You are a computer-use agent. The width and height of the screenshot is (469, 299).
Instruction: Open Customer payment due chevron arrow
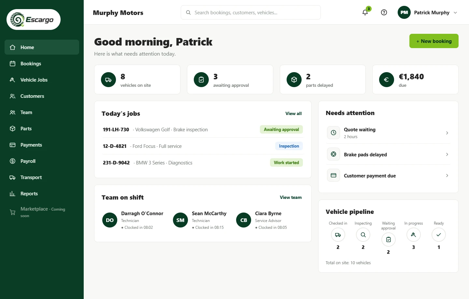(x=447, y=175)
